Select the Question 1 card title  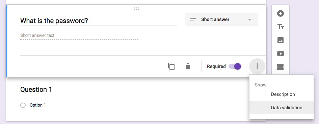36,89
